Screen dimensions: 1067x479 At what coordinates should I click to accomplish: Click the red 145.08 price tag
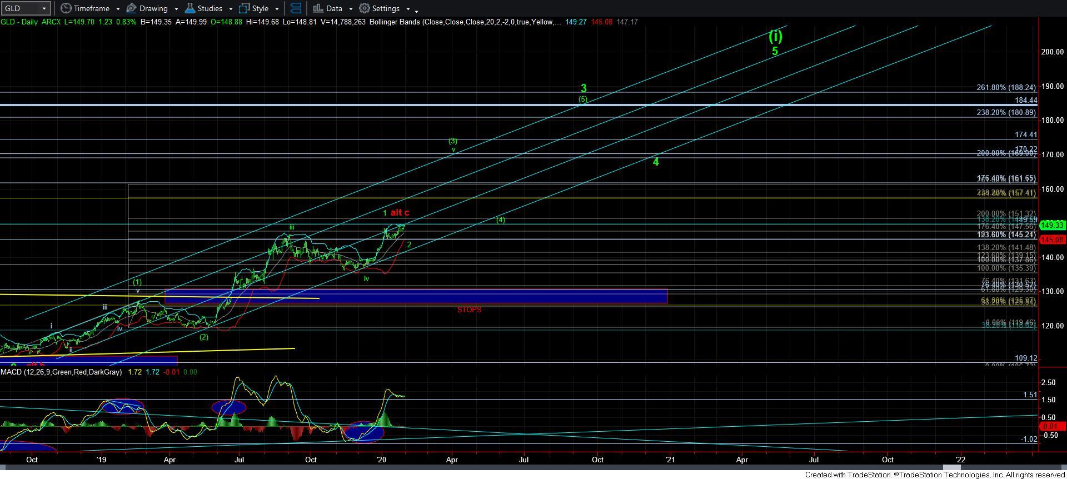pos(1052,239)
